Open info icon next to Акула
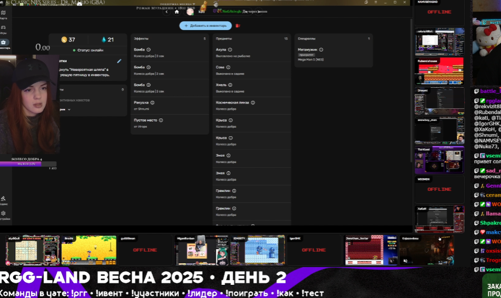Image resolution: width=501 pixels, height=298 pixels. pyautogui.click(x=230, y=50)
